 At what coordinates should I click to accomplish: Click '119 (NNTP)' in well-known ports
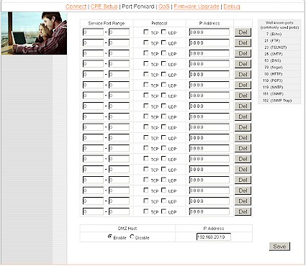[273, 87]
